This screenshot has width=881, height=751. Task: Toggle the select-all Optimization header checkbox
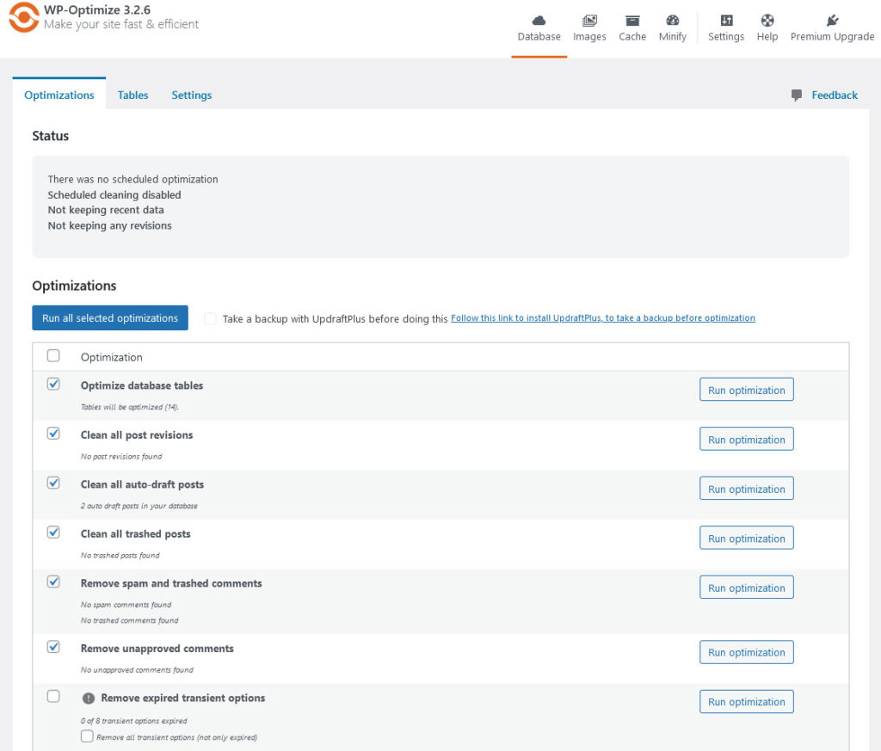click(53, 355)
